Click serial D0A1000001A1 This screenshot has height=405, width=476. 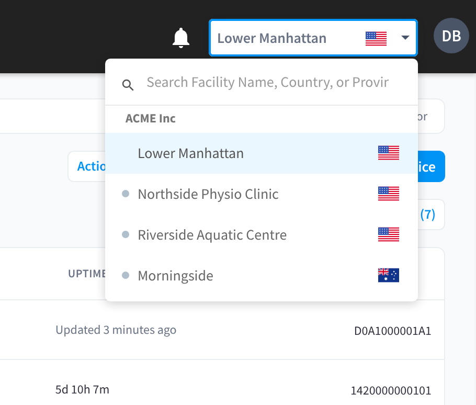click(x=392, y=331)
